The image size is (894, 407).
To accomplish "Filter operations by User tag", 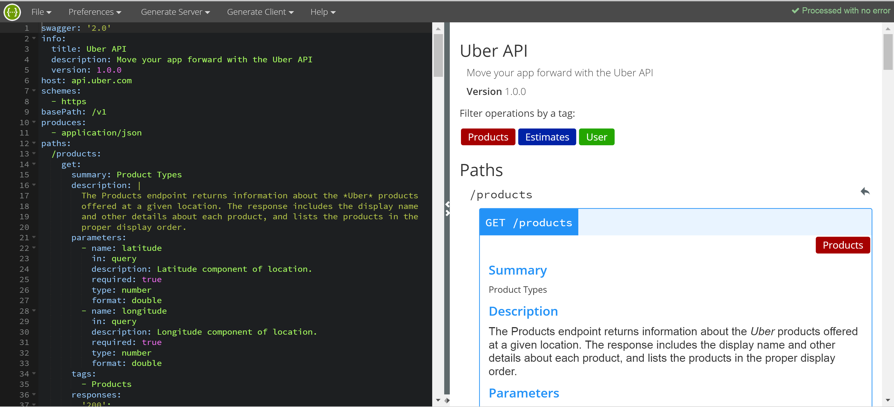I will click(x=597, y=137).
